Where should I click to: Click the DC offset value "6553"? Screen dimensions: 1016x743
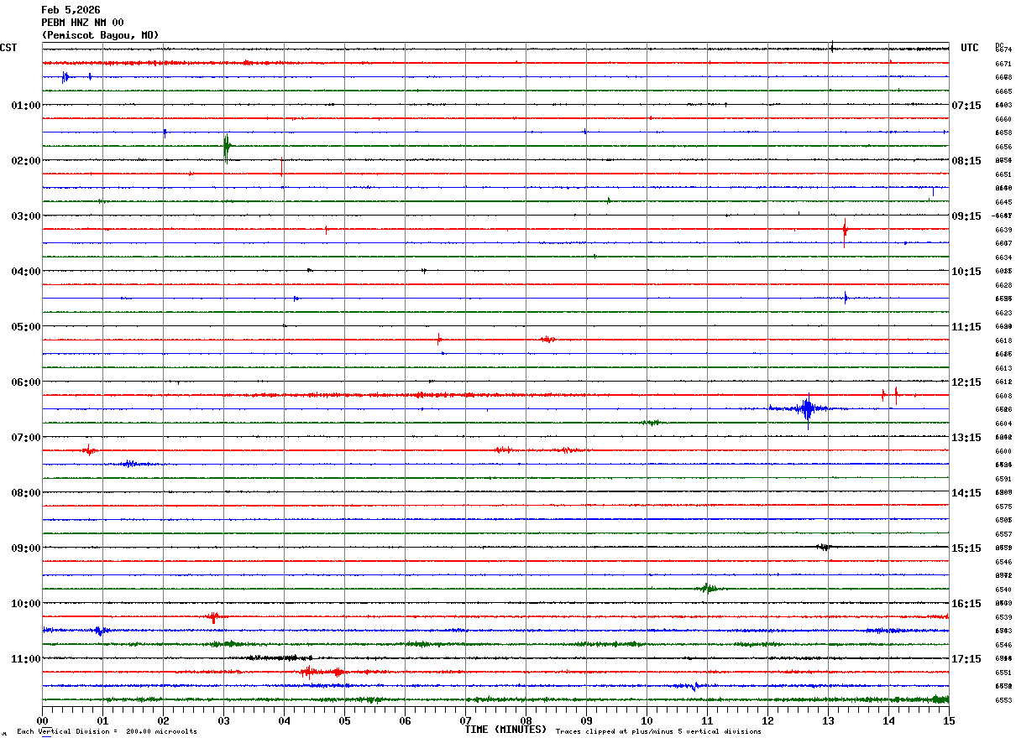[x=1003, y=700]
